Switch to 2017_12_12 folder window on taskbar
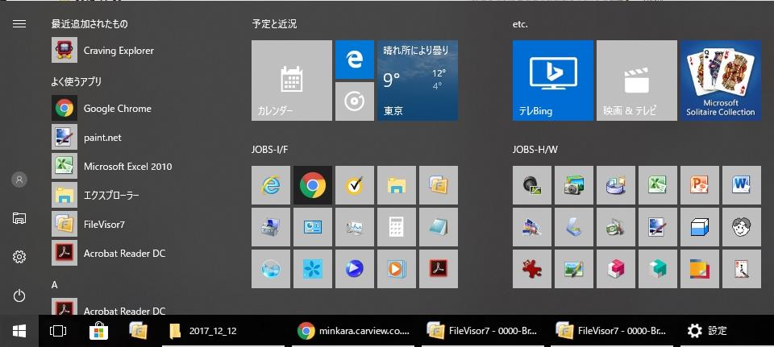 tap(225, 331)
